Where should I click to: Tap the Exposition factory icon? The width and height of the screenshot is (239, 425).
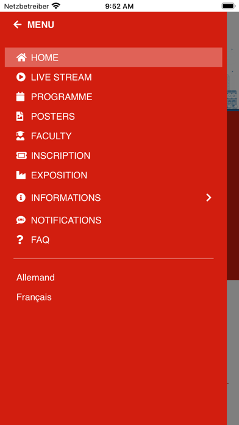[x=21, y=175]
